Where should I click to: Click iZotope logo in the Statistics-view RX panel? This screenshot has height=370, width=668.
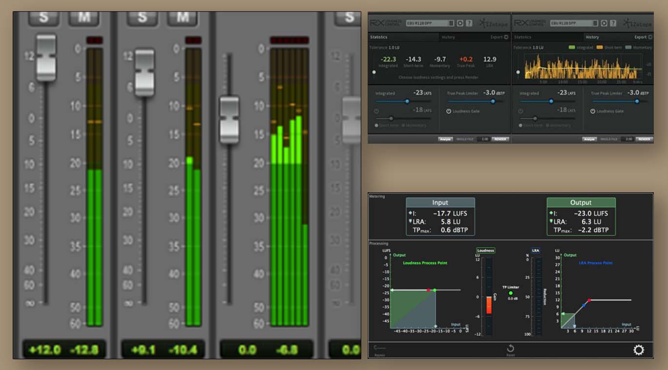(x=493, y=23)
